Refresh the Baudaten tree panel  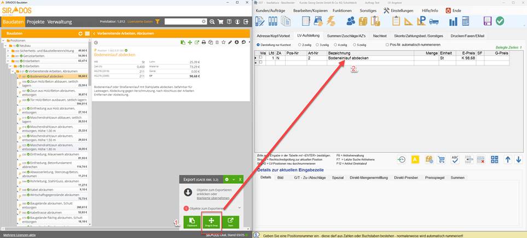point(80,33)
